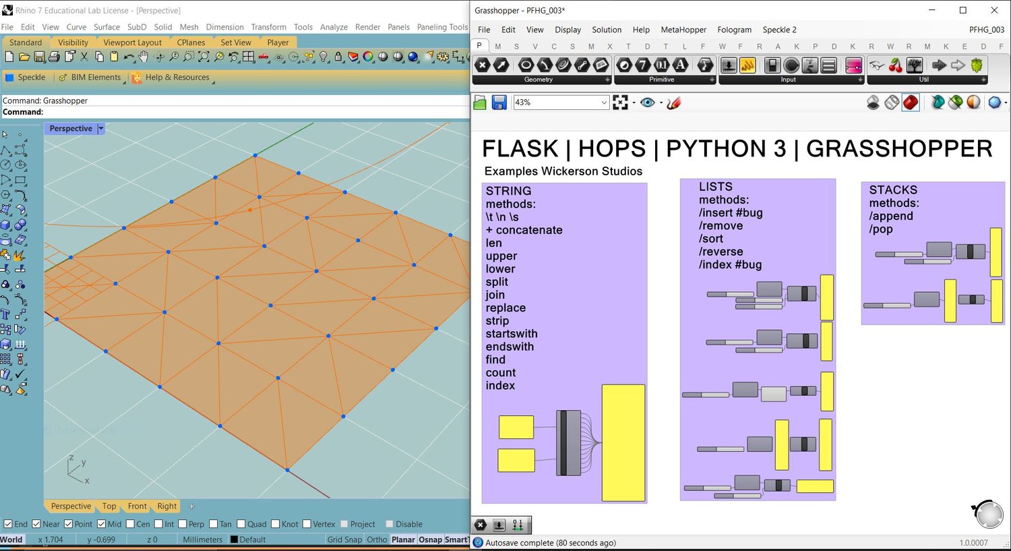Screen dimensions: 1011x551
Task: Click the green hops icon in Grasshopper Util
Action: coord(977,65)
